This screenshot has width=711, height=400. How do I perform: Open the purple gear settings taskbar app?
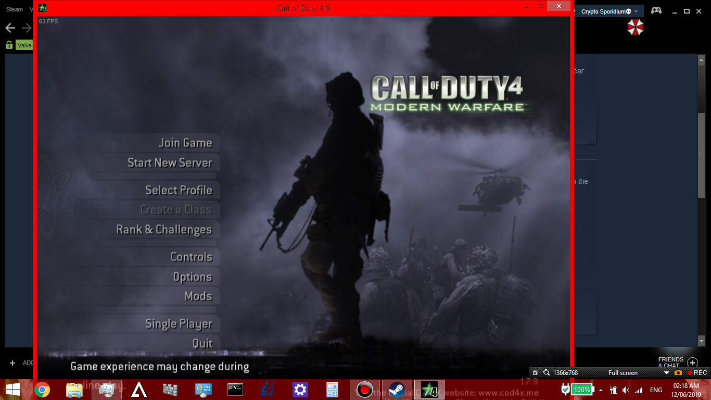tap(300, 390)
